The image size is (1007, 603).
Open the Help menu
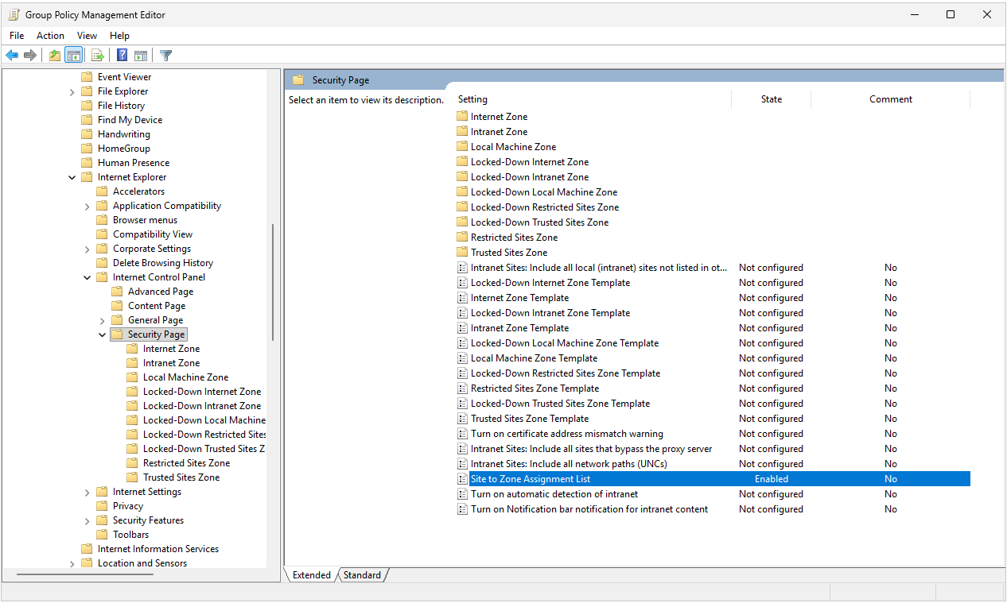pyautogui.click(x=119, y=36)
